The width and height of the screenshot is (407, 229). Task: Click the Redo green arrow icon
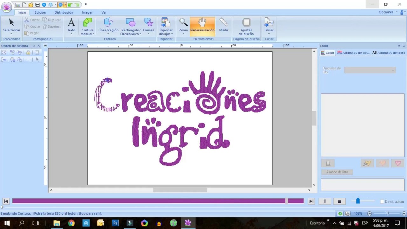pos(77,5)
